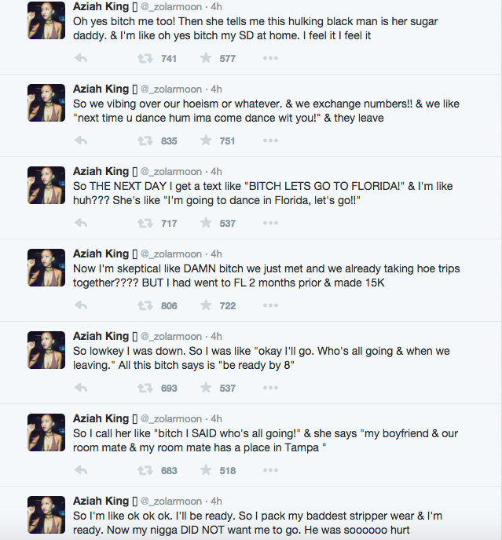Screen dimensions: 502x540
Task: Show more options on the 717-retweet tweet
Action: (270, 223)
